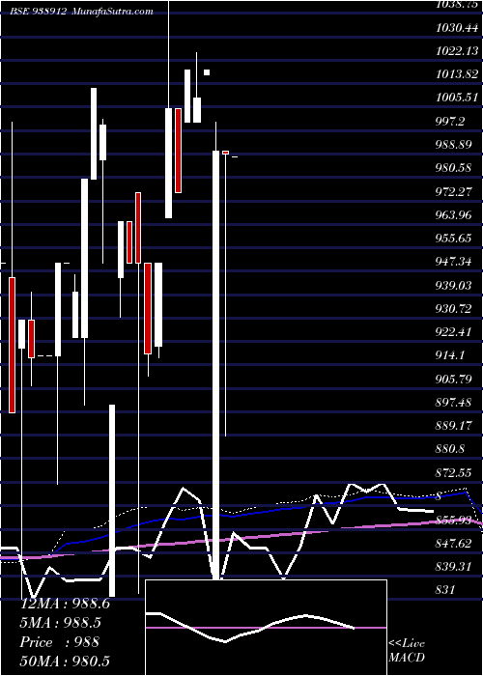
Task: Select the 914.1 price axis label
Action: point(450,355)
